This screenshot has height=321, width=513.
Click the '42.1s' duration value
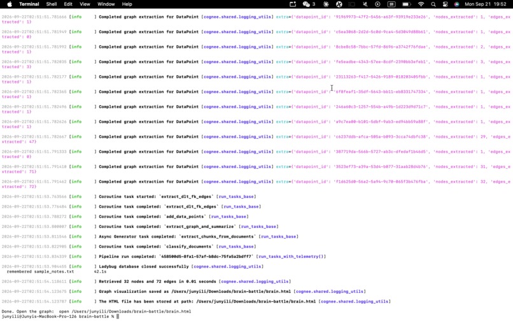(x=100, y=271)
